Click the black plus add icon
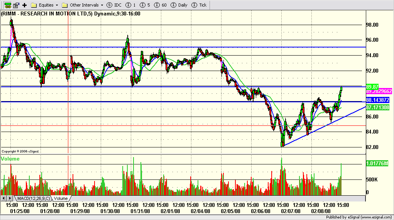394x220 pixels. [x=24, y=5]
